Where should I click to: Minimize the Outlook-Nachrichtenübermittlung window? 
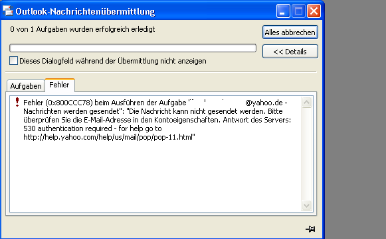coord(283,11)
